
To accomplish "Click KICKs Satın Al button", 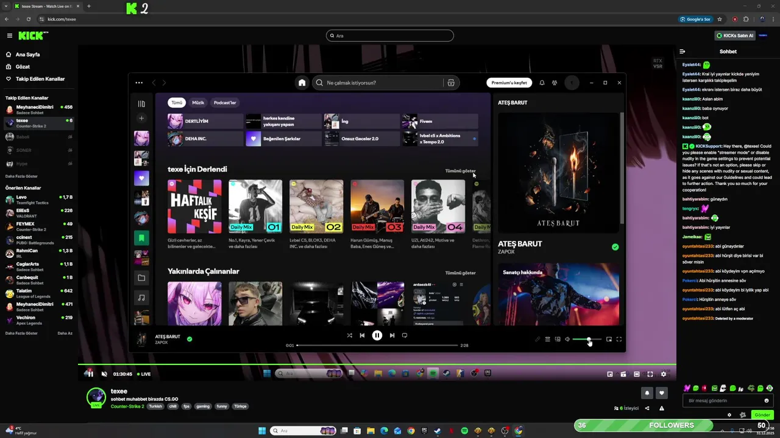I will tap(735, 36).
